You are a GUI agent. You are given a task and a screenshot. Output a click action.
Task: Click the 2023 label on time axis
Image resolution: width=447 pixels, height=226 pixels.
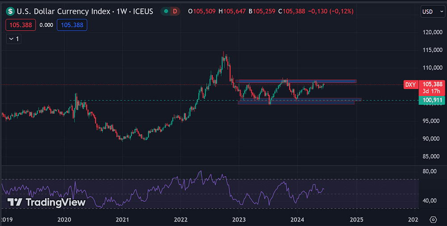(239, 220)
